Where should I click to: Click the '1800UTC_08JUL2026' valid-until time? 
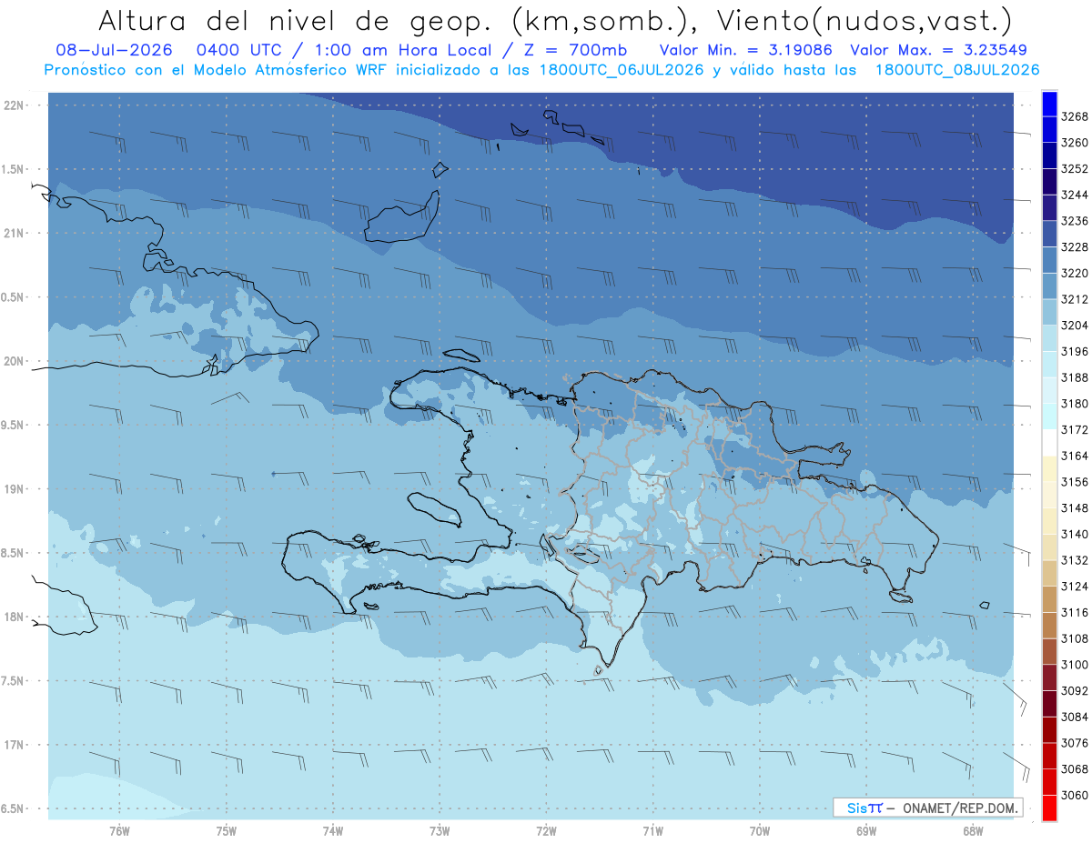pyautogui.click(x=957, y=69)
